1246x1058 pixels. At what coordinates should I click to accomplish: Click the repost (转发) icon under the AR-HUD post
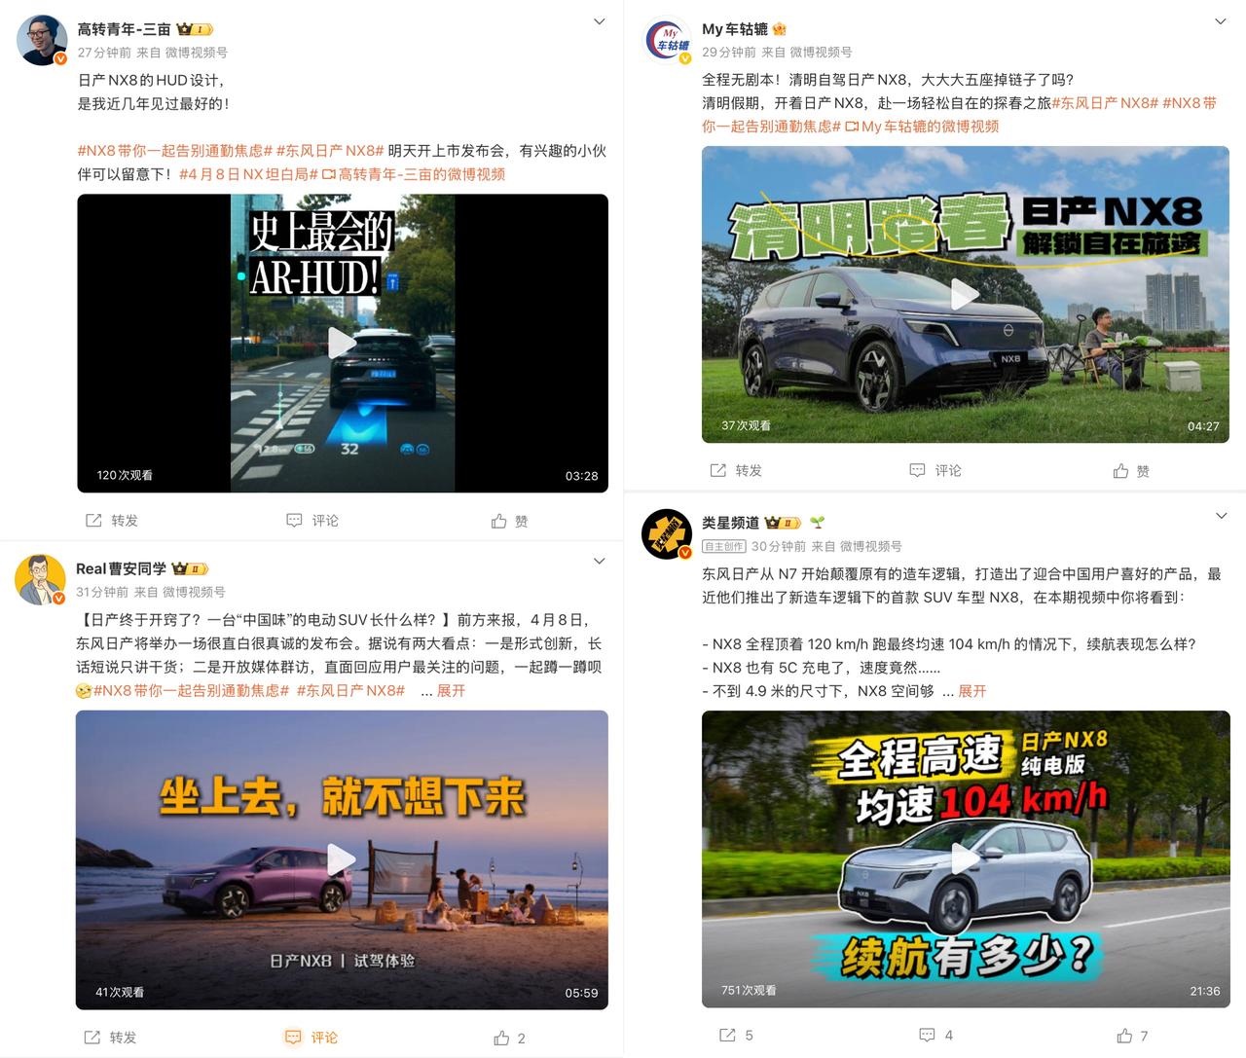[92, 520]
